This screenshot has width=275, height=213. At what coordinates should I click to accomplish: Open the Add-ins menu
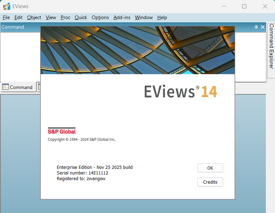pos(122,17)
